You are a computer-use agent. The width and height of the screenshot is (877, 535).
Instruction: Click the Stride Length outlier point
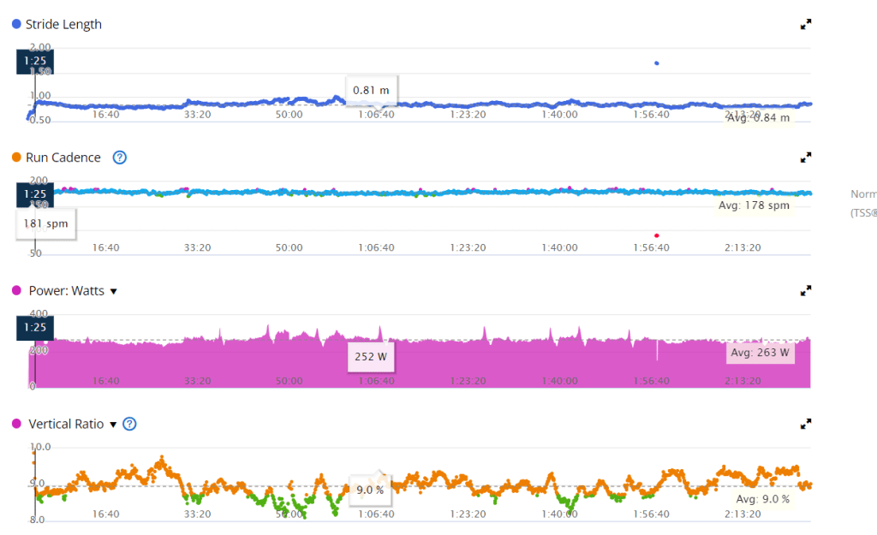click(657, 63)
